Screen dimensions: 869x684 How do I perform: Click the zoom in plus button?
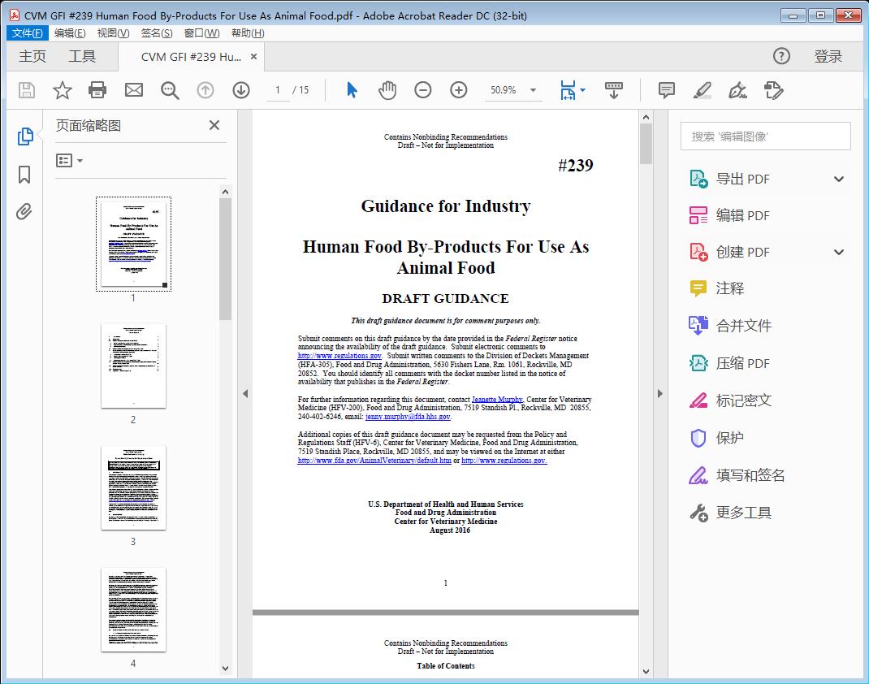pos(459,90)
